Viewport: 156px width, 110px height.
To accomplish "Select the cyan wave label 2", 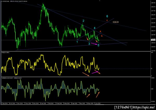I will tap(83, 21).
